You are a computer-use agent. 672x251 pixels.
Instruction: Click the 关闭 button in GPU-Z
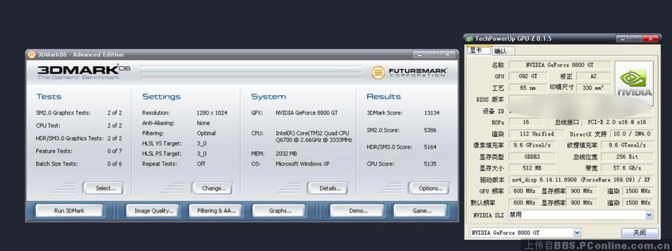pyautogui.click(x=639, y=233)
